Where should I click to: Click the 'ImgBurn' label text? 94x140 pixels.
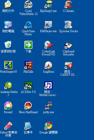[49, 72]
